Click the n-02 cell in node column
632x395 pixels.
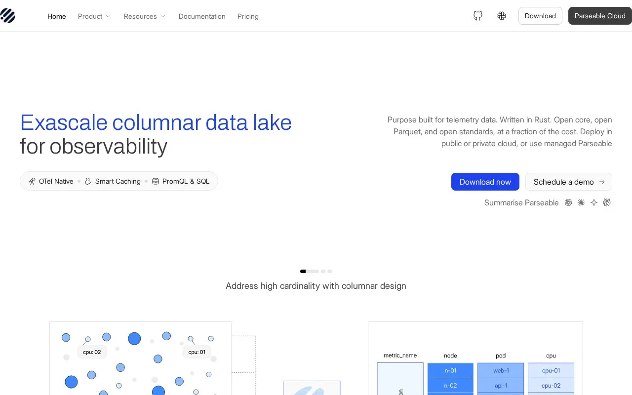coord(450,386)
